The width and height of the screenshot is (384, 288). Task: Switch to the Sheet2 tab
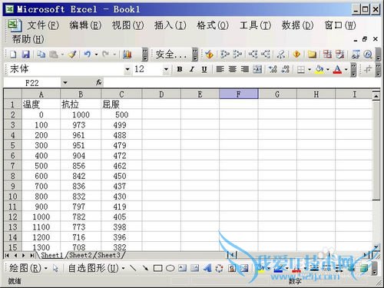click(81, 255)
